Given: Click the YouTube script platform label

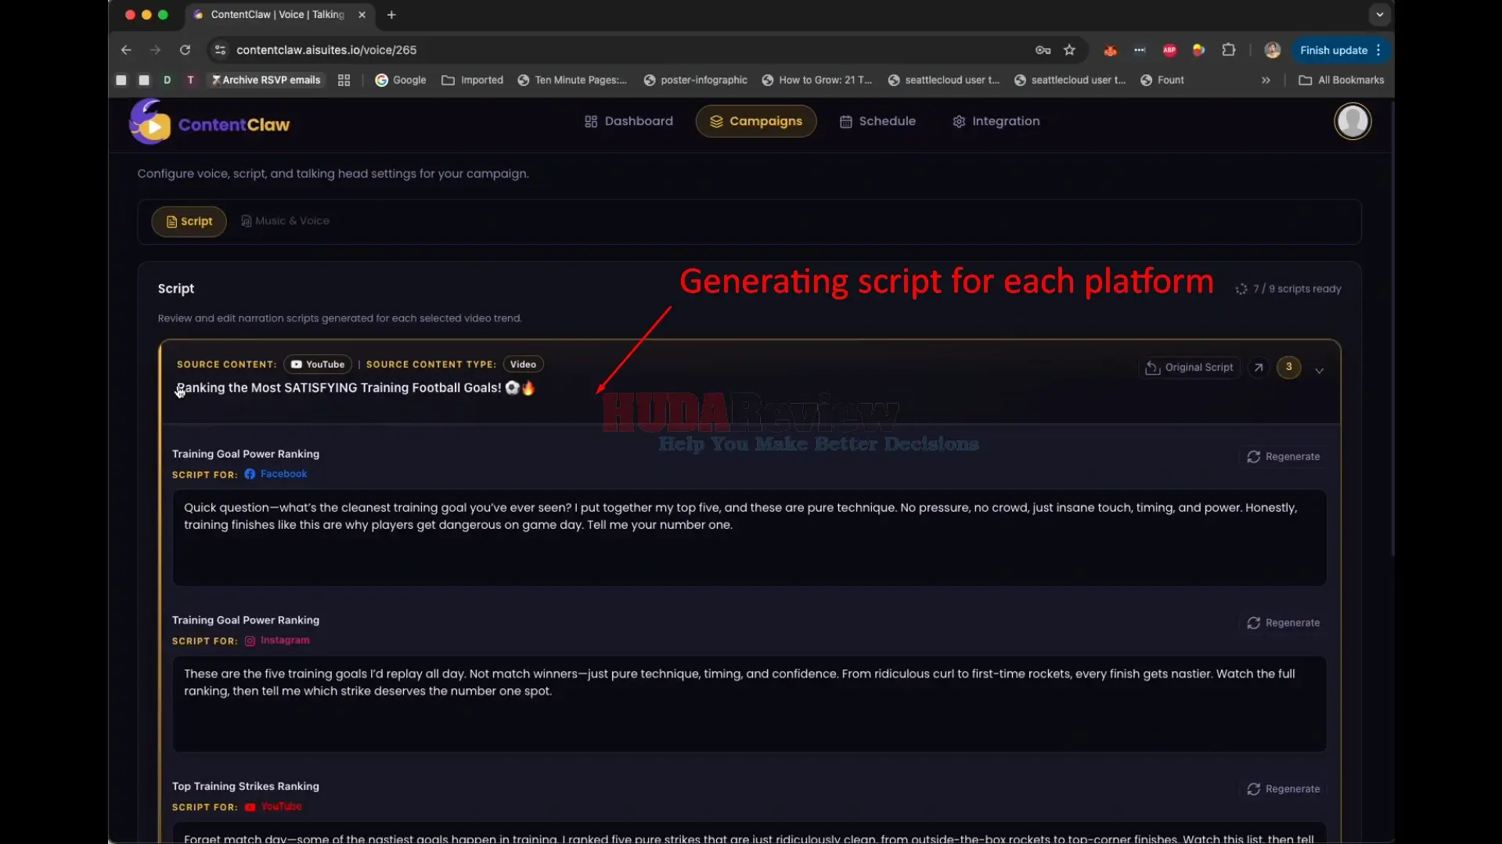Looking at the screenshot, I should [273, 806].
